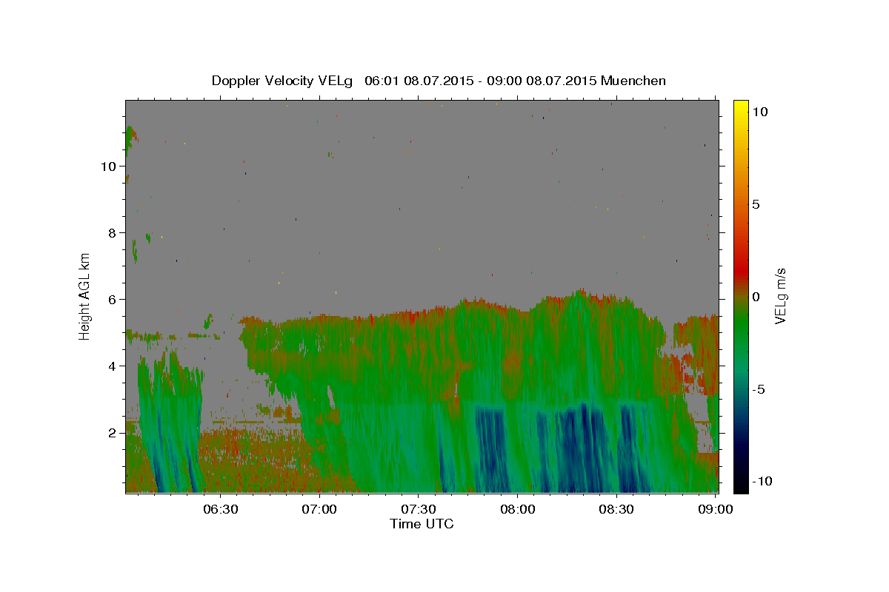Click the colorbar value 0 label
This screenshot has width=889, height=592.
[756, 297]
